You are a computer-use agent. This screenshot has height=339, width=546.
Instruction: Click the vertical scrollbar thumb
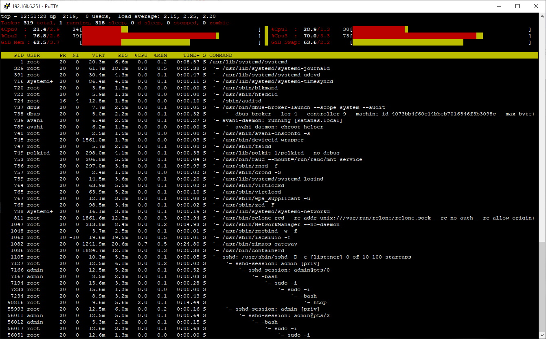coord(542,287)
